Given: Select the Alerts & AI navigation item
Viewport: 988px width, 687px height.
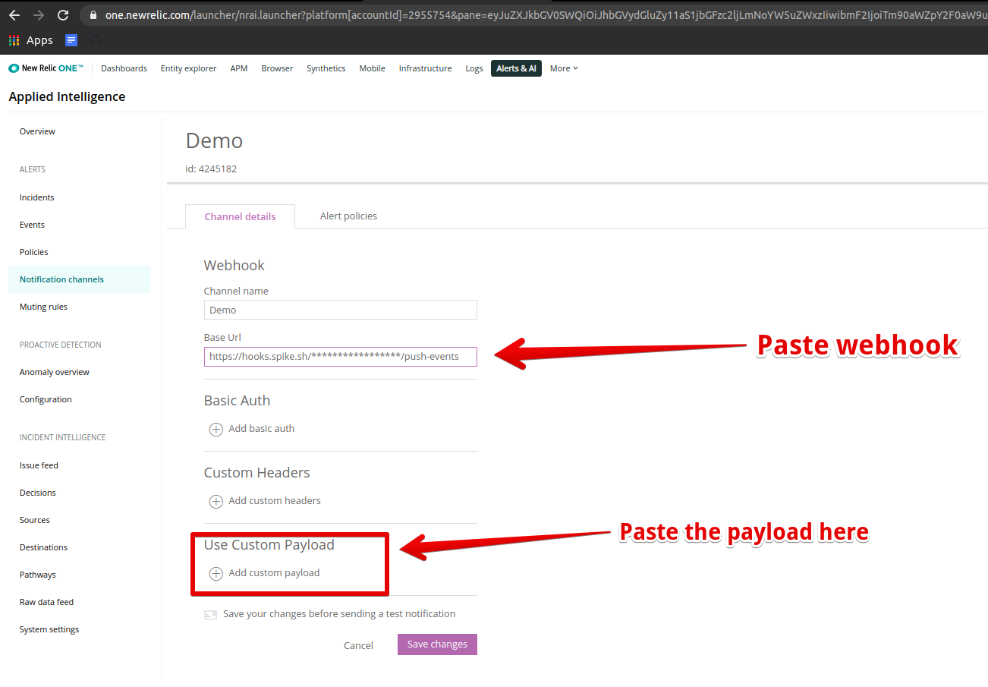Looking at the screenshot, I should [x=516, y=68].
